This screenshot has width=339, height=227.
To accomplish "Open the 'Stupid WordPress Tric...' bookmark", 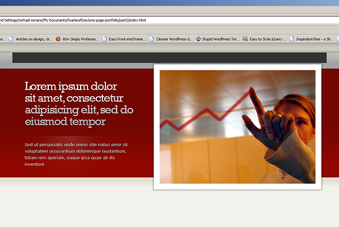I will pos(218,39).
